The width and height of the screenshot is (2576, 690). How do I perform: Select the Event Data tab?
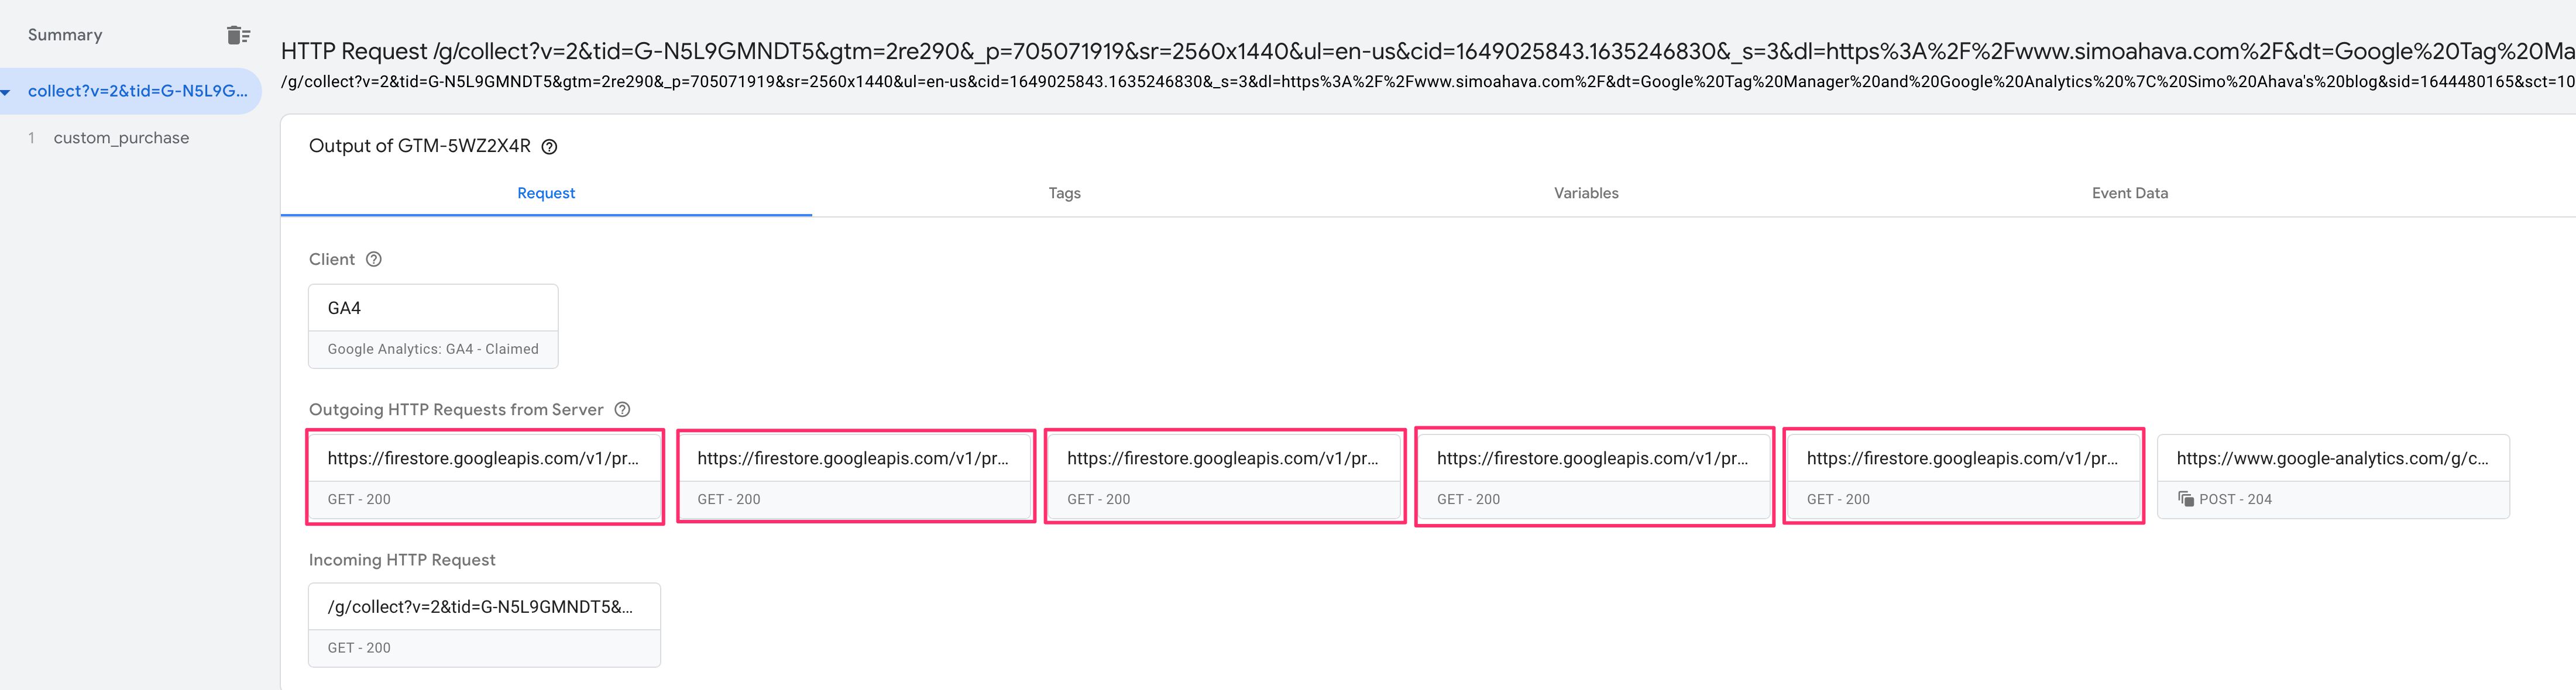point(2130,193)
